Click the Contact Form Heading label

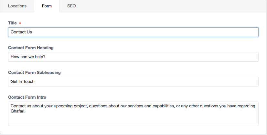pos(31,48)
